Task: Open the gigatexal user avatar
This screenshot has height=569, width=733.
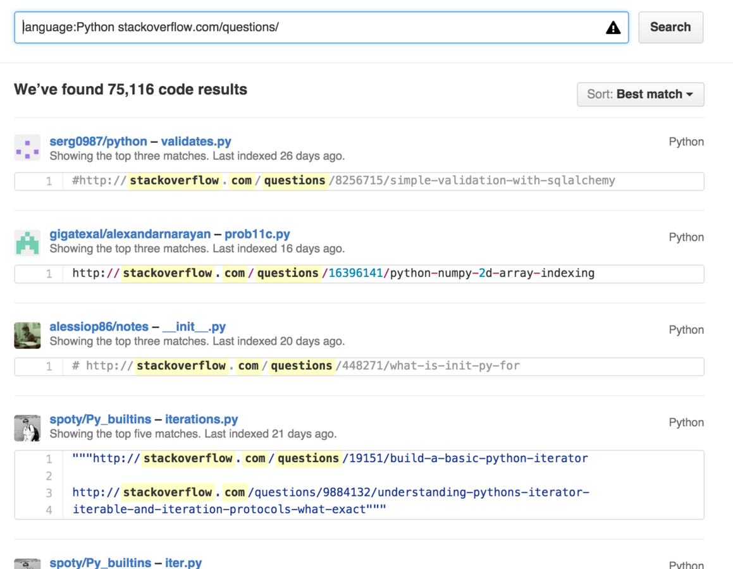Action: (27, 242)
